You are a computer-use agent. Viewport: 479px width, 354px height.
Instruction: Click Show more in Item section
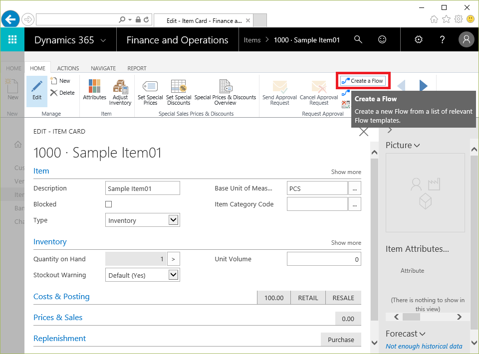click(x=346, y=172)
